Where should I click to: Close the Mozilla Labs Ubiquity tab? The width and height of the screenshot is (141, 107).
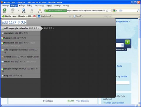click(34, 16)
